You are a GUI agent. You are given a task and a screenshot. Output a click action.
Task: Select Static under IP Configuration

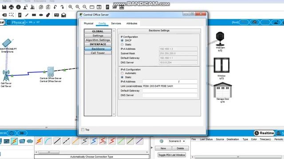click(x=122, y=45)
